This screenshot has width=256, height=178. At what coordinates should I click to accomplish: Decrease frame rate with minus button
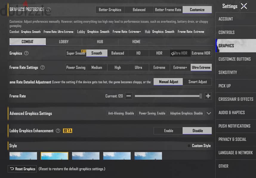pyautogui.click(x=129, y=96)
